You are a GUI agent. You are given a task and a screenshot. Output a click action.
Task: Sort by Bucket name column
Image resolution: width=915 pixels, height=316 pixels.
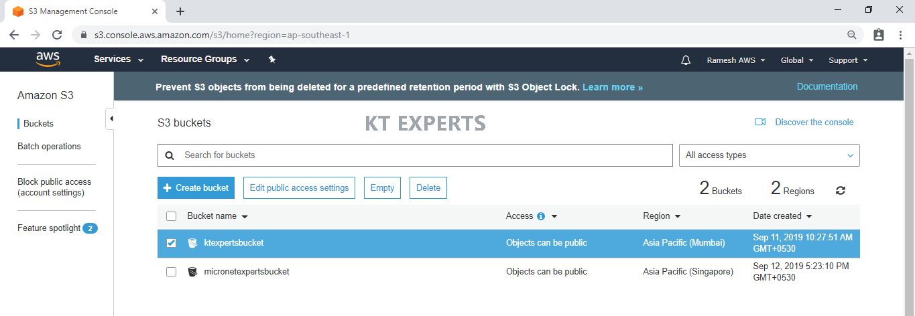coord(217,216)
